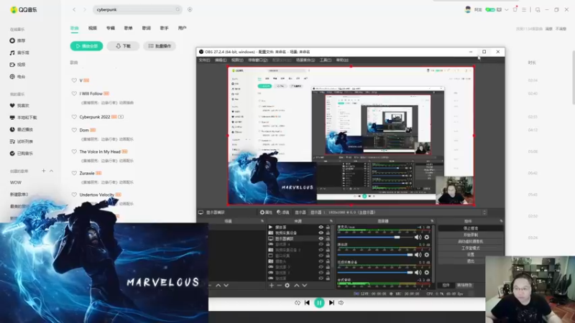This screenshot has width=575, height=323.
Task: Open the player volume icon
Action: click(x=341, y=303)
